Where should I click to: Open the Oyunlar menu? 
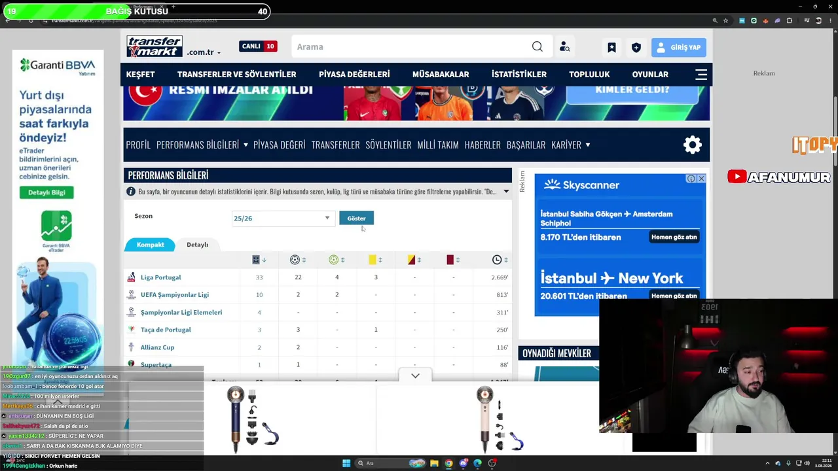(x=650, y=75)
